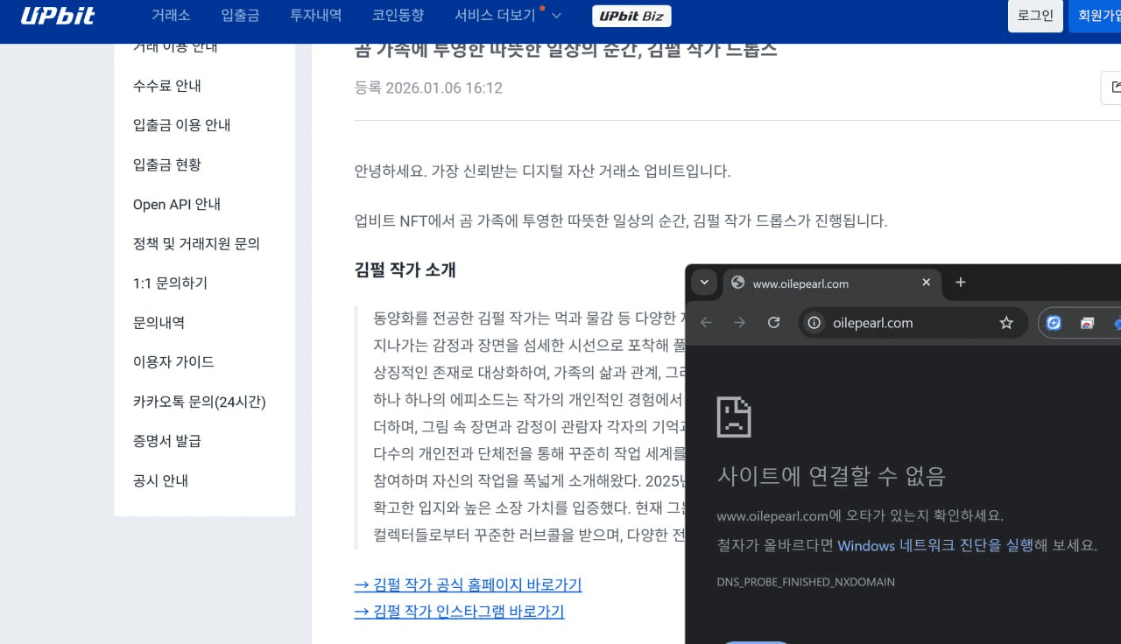The image size is (1121, 644).
Task: Open Open API 안내 in the sidebar
Action: coord(177,204)
